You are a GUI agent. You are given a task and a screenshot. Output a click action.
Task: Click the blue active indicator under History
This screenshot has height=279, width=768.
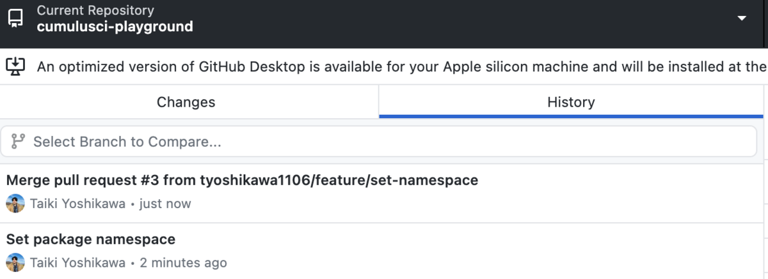(572, 116)
